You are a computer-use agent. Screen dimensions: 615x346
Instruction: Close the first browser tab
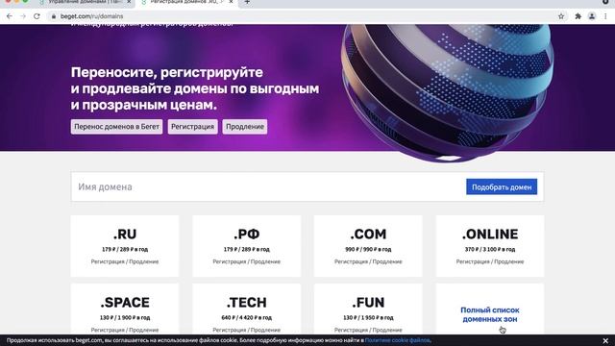tap(129, 2)
